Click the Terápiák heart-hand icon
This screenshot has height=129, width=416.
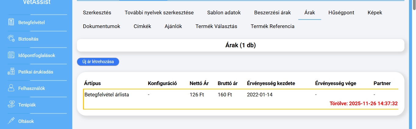11,105
